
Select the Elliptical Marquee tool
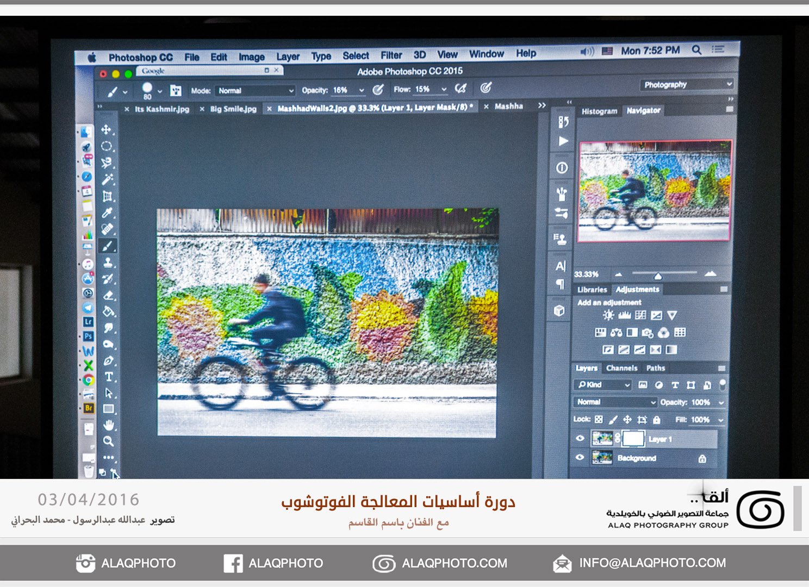107,146
